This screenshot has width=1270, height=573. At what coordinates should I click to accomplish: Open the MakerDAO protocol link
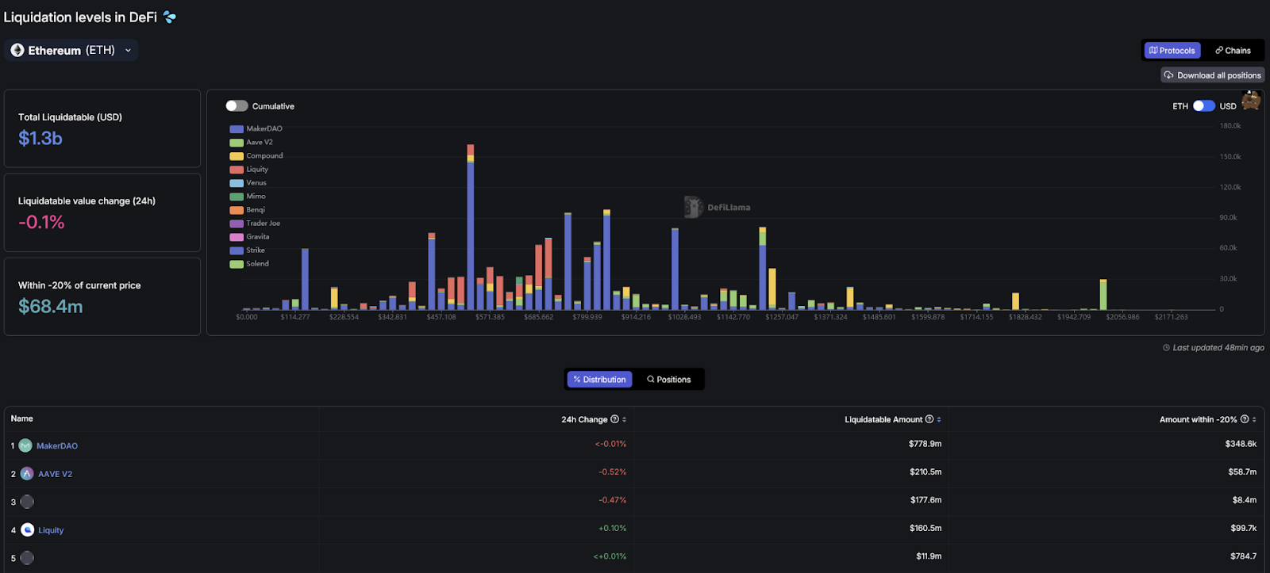point(57,446)
